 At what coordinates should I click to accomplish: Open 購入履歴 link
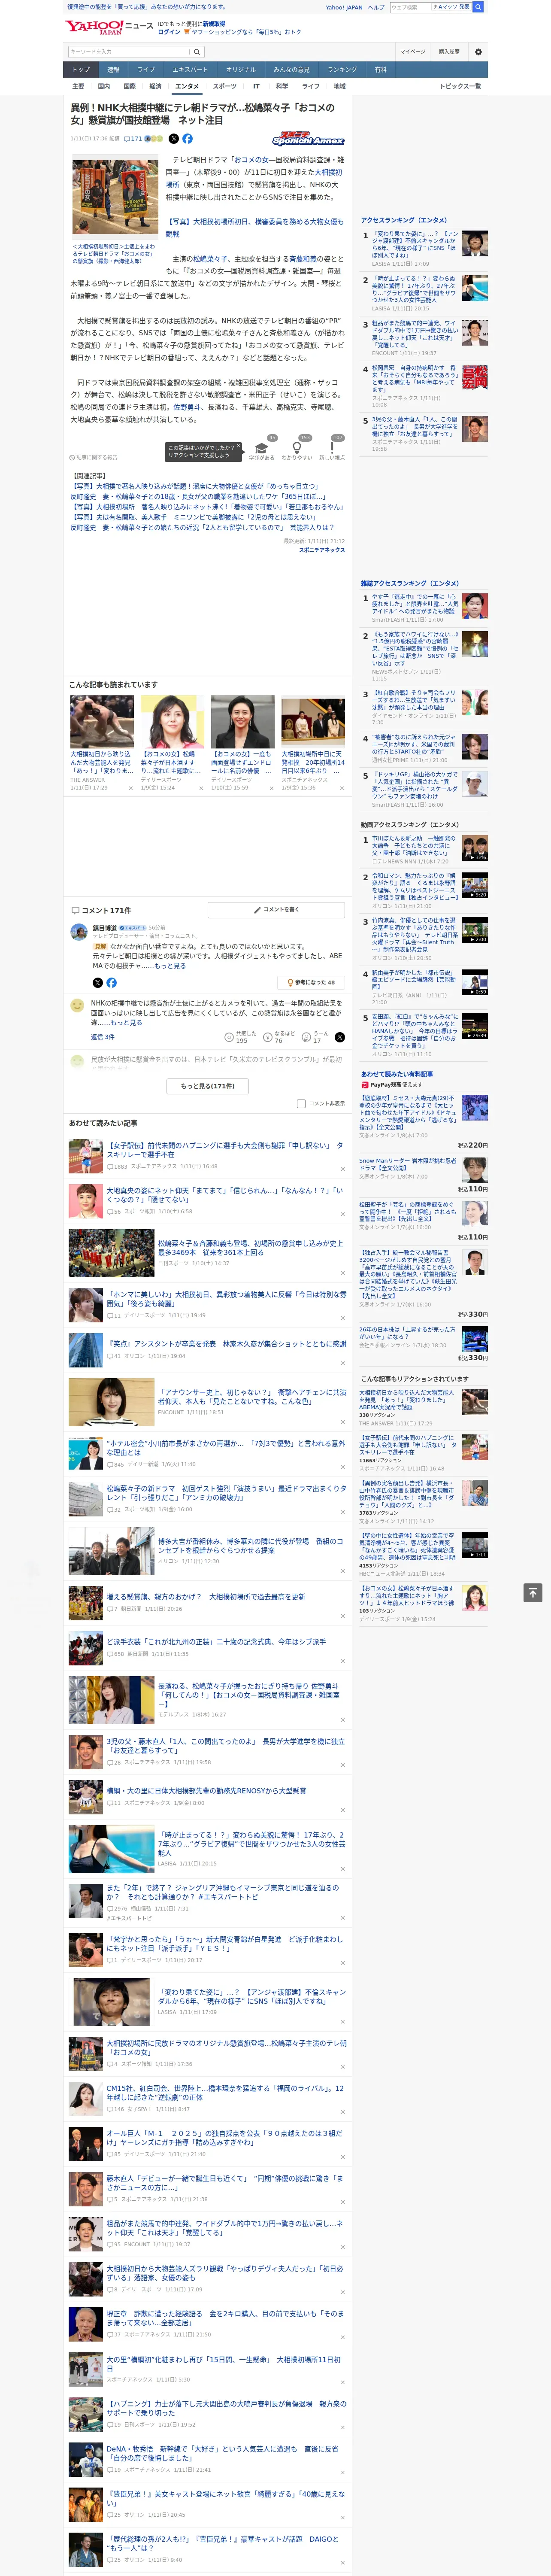coord(449,52)
